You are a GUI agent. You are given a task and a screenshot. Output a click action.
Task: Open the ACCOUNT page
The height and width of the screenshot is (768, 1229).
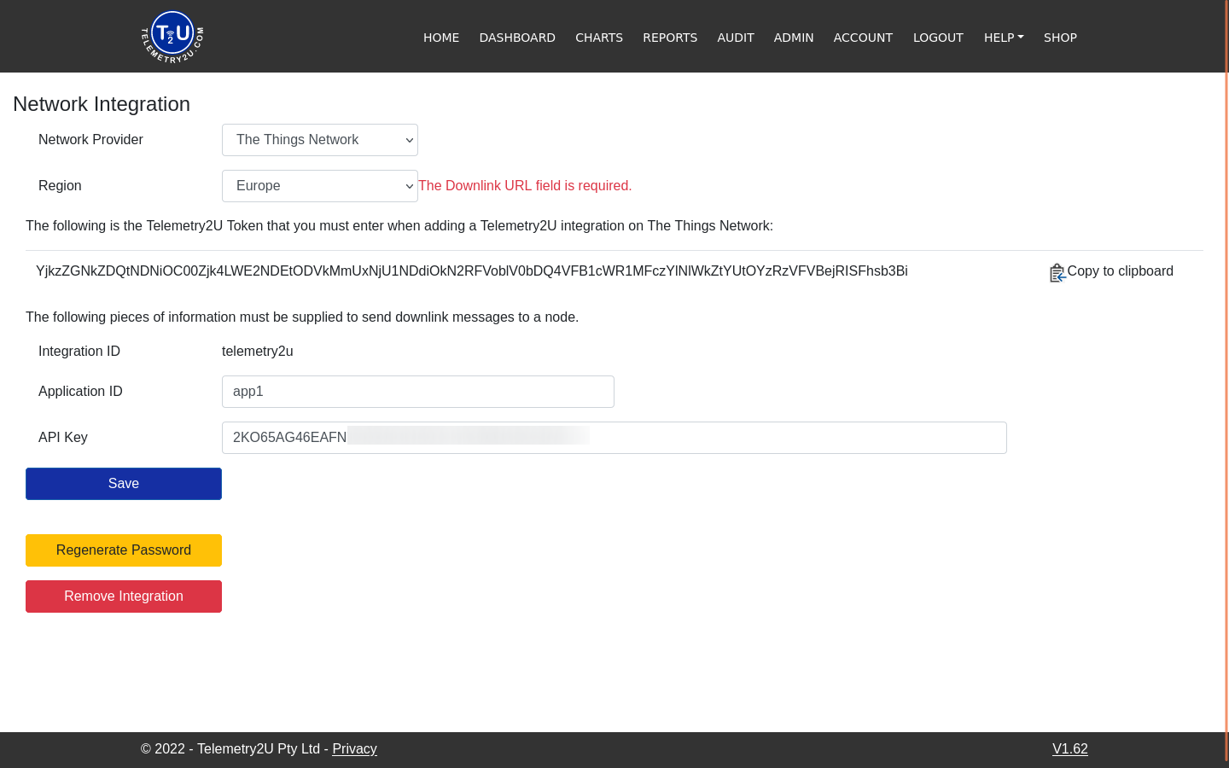click(x=863, y=38)
